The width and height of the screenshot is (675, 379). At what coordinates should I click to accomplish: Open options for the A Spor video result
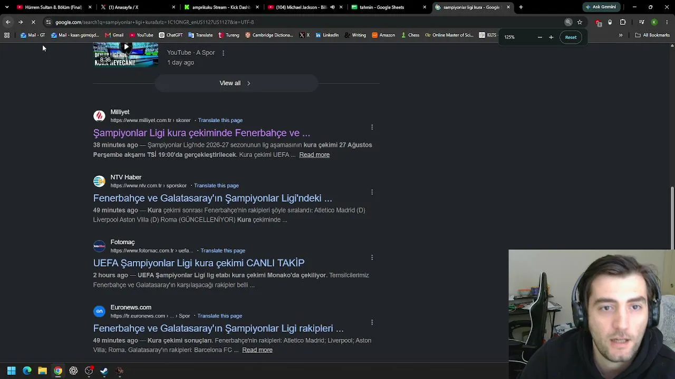[223, 53]
